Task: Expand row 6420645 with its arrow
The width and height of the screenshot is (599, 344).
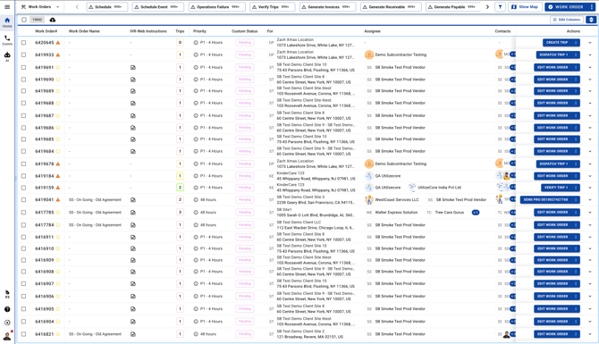Action: tap(590, 43)
